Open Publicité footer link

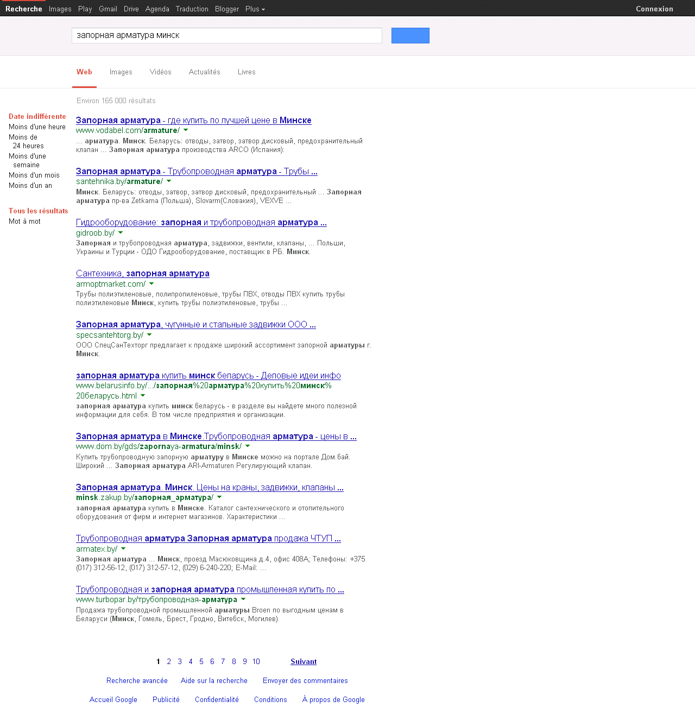(x=166, y=699)
